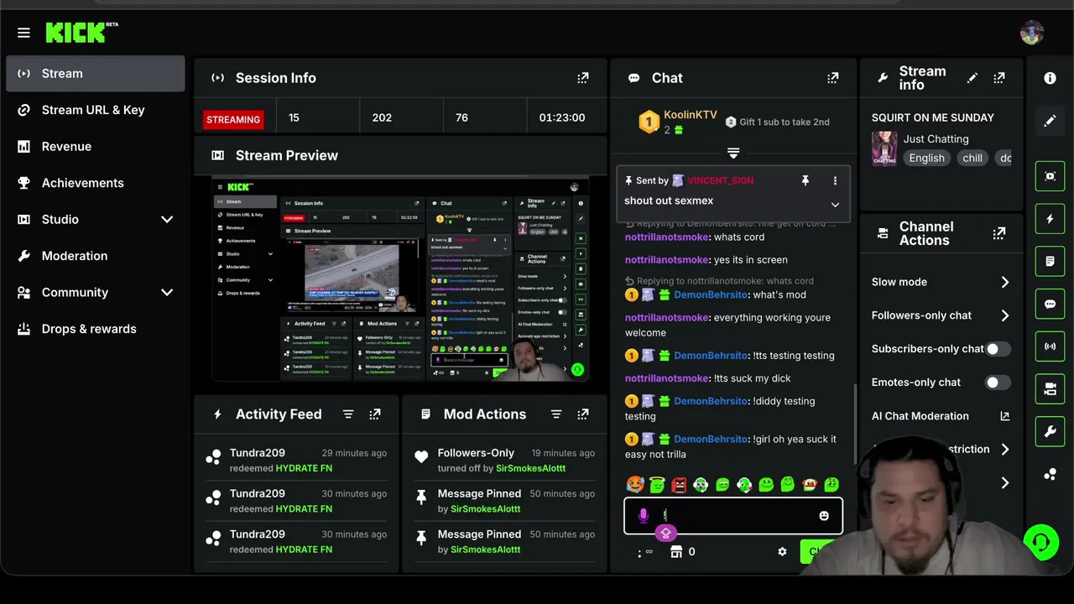The image size is (1074, 604).
Task: Click the DemonBehrsito '!tts testing testing' message
Action: [x=730, y=356]
